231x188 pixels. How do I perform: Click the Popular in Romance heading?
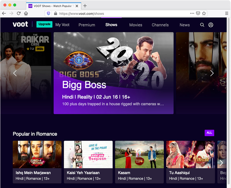(x=35, y=134)
